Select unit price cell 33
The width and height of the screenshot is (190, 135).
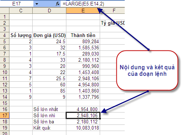pyautogui.click(x=49, y=60)
